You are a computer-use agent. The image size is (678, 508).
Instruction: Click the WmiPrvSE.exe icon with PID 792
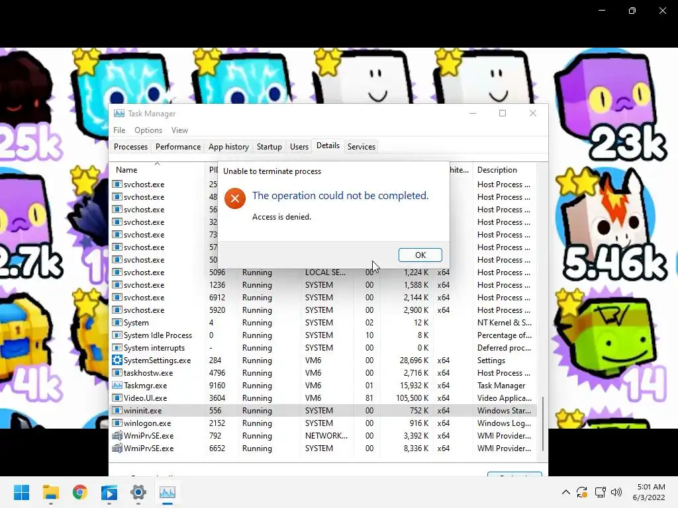tap(117, 435)
